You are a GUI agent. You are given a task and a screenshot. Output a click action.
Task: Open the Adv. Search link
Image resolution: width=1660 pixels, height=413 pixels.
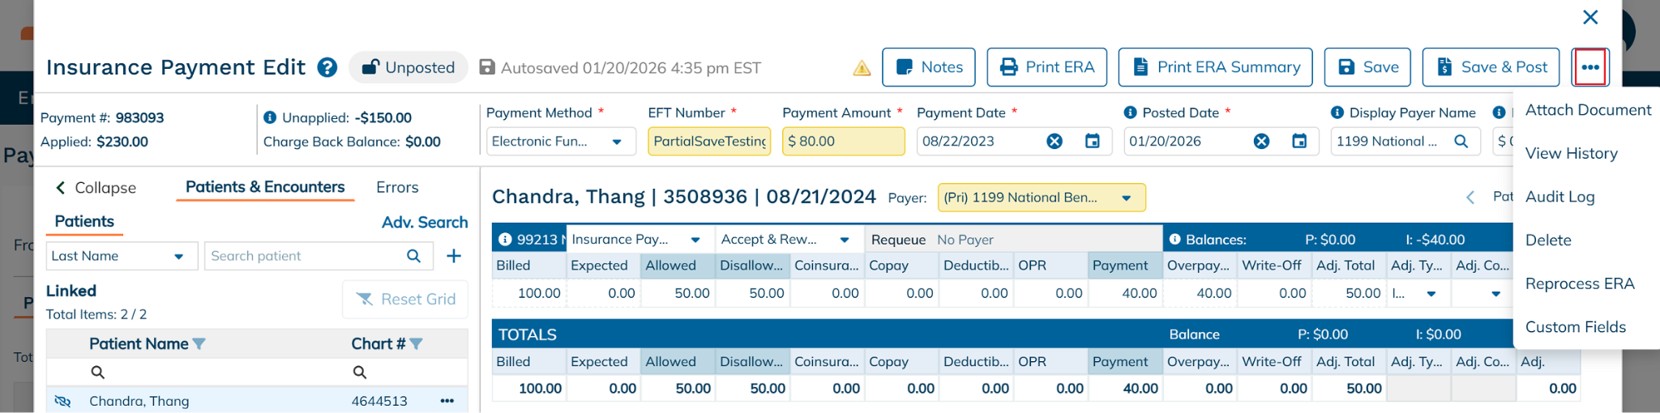tap(425, 222)
